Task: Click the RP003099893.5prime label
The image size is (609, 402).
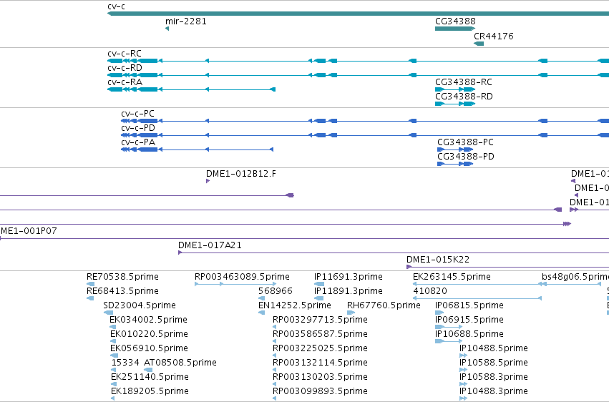Action: pyautogui.click(x=320, y=392)
